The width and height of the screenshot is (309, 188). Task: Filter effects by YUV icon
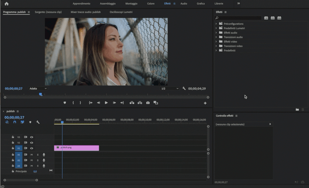[x=279, y=18]
